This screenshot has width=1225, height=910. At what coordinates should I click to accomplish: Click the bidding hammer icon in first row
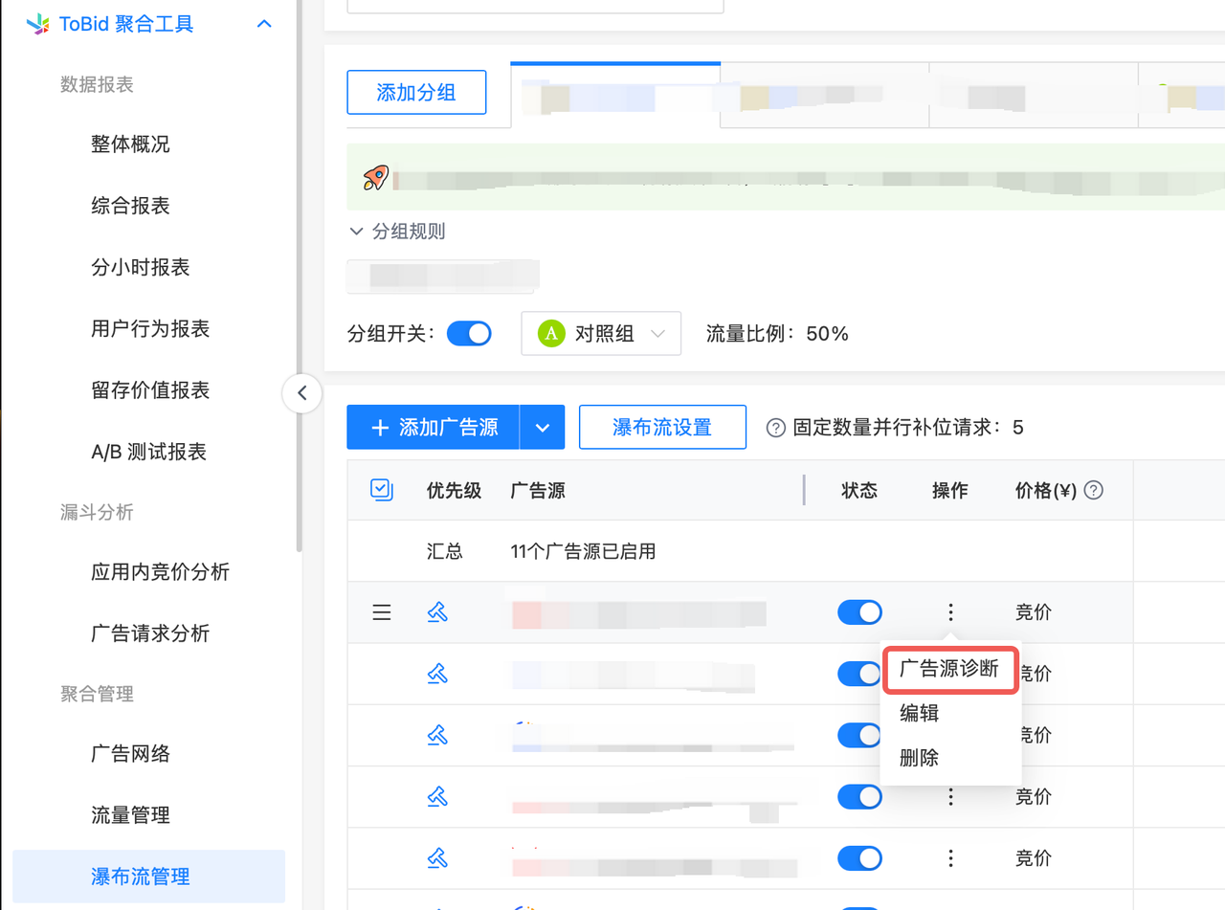pyautogui.click(x=437, y=612)
